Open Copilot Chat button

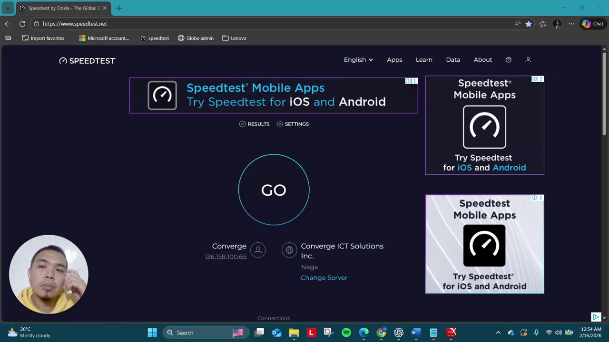pos(593,24)
